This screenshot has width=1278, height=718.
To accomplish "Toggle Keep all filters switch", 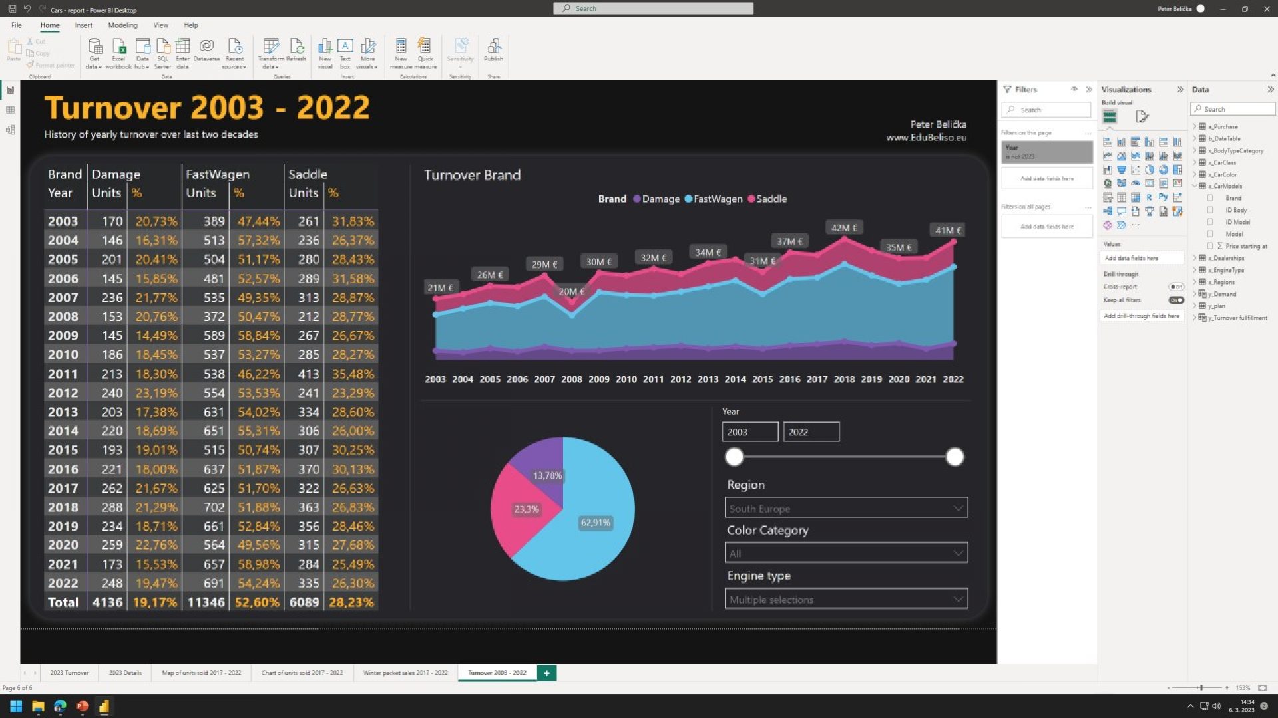I will click(x=1176, y=300).
